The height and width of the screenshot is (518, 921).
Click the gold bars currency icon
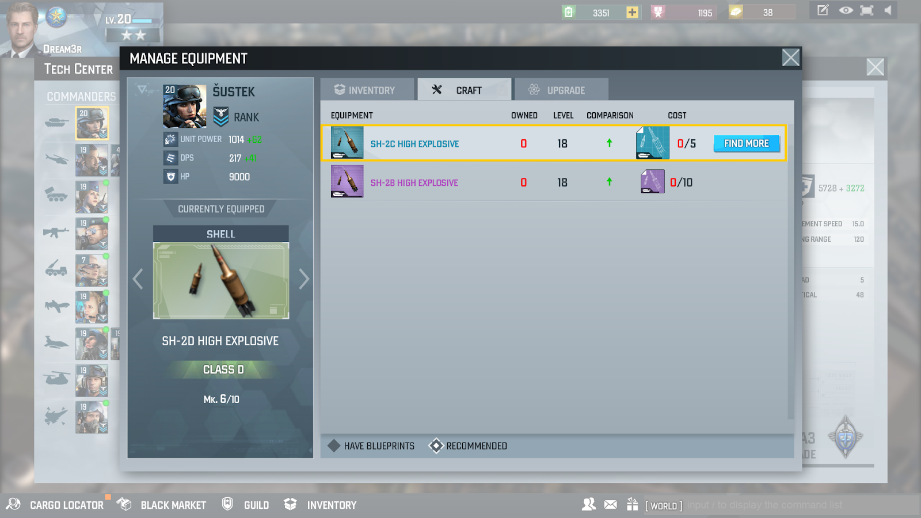(736, 12)
